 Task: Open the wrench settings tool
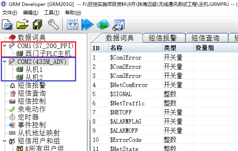53,24
